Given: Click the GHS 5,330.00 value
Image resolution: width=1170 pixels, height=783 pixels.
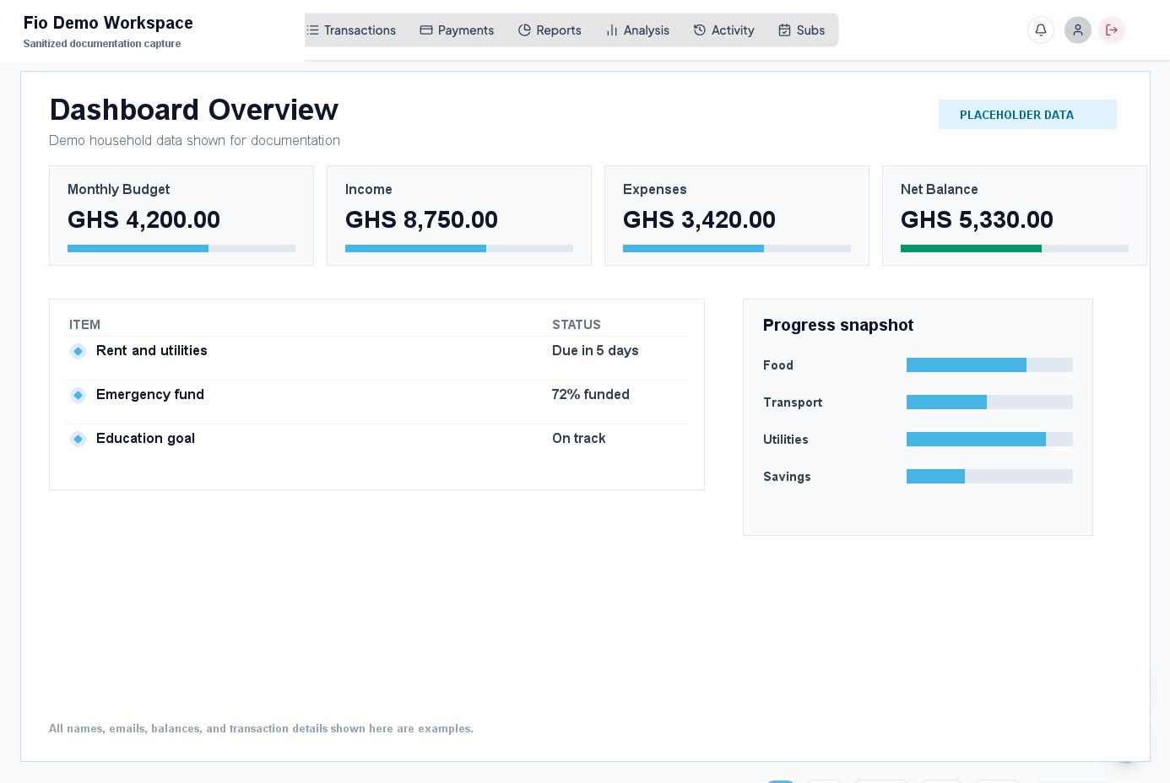Looking at the screenshot, I should [x=977, y=219].
